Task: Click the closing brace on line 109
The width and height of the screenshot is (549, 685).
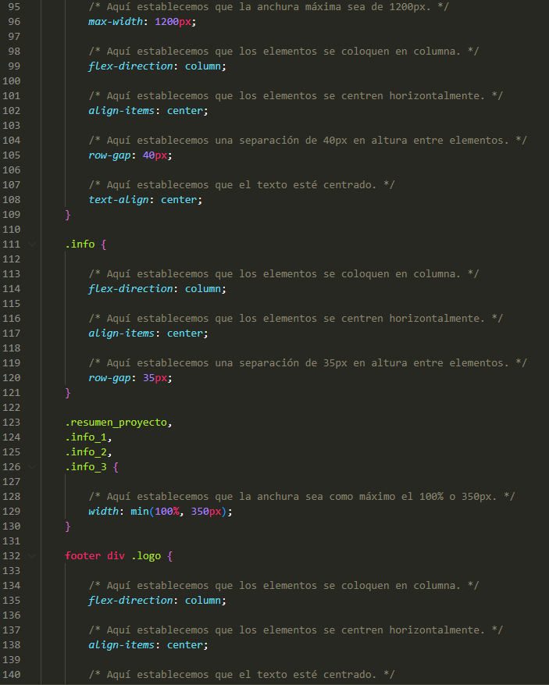Action: point(68,215)
